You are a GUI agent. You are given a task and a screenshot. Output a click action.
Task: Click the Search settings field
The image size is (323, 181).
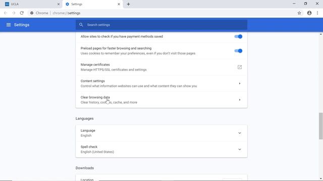tap(161, 25)
